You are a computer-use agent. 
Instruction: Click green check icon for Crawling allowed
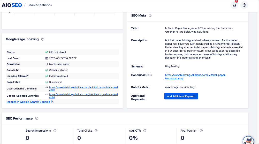click(47, 70)
